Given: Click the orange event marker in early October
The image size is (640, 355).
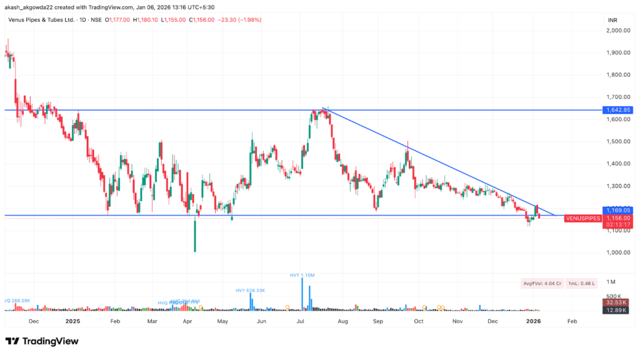Looking at the screenshot, I should [425, 307].
